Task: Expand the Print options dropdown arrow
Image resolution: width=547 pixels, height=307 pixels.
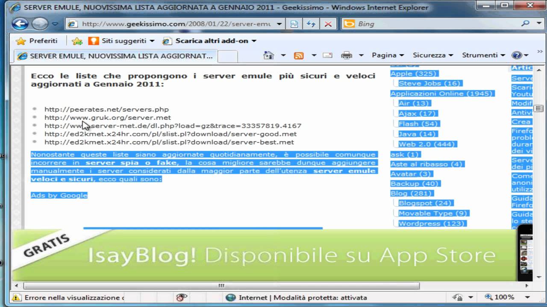Action: pyautogui.click(x=361, y=55)
